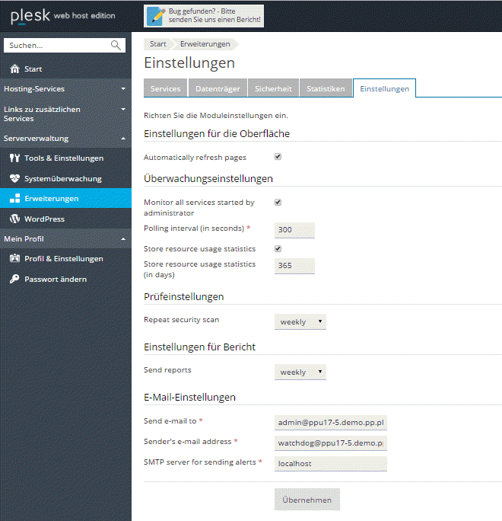
Task: Click the Passwort ändern key icon
Action: click(14, 279)
